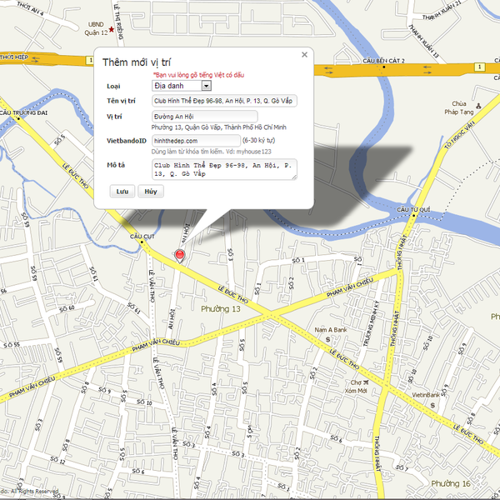Click the Thới Hiệp highway label
The width and height of the screenshot is (500, 500).
[14, 57]
